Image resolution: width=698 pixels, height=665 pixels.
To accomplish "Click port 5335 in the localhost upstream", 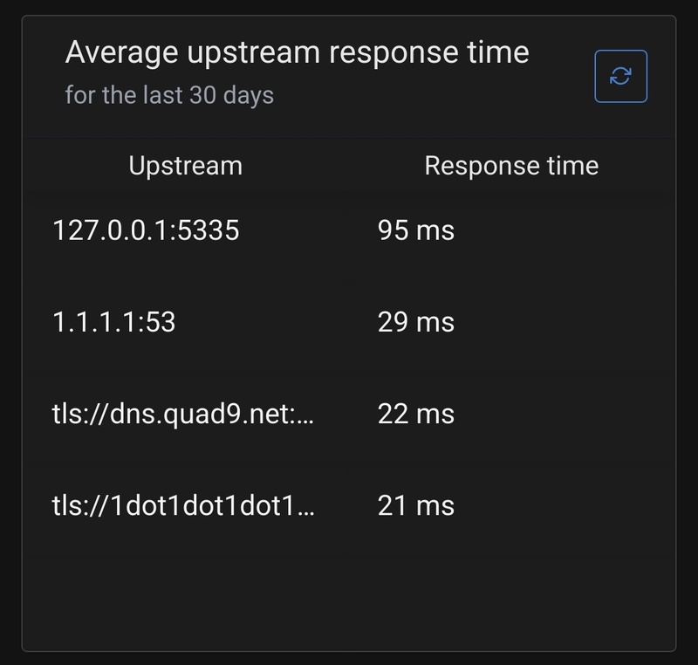I will point(211,230).
